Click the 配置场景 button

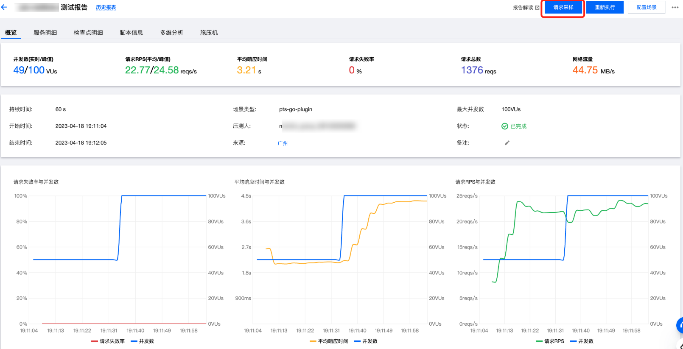646,7
